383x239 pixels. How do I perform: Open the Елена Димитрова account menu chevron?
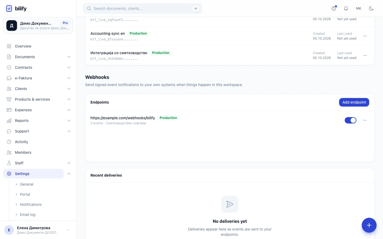pos(68,230)
